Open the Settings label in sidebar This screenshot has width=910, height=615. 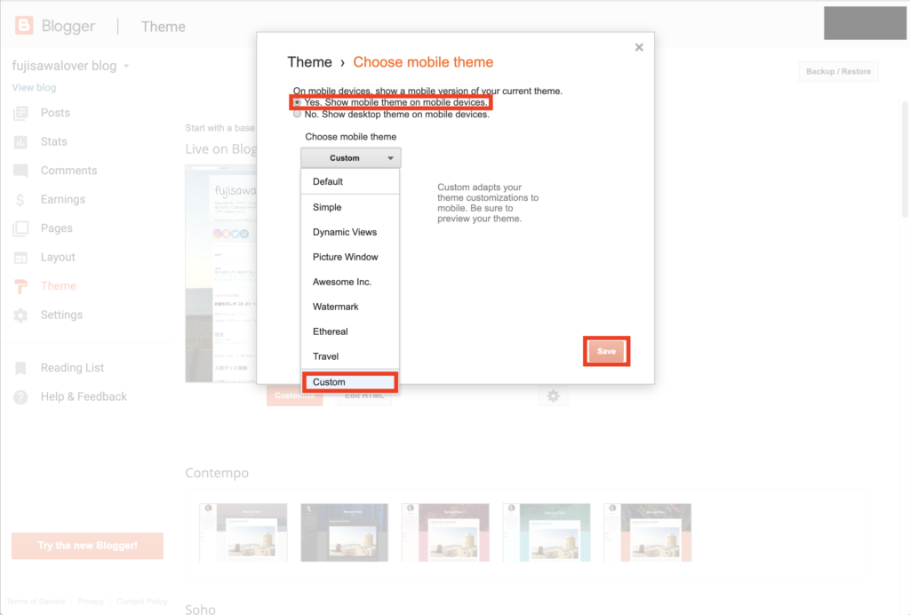coord(61,315)
